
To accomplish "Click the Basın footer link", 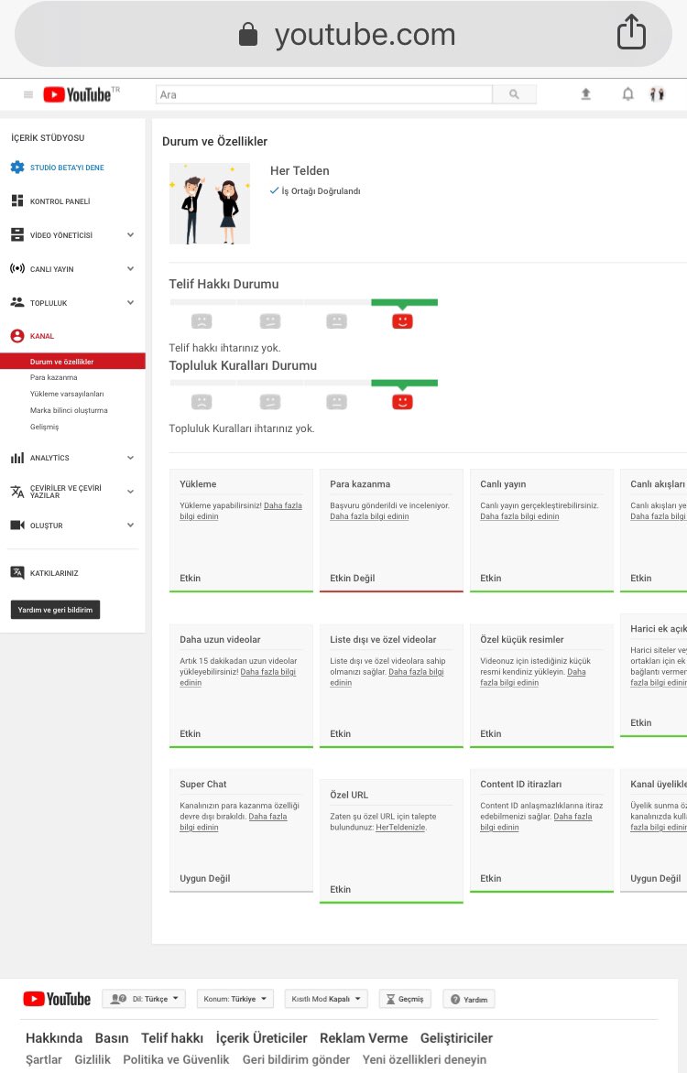I will (112, 1038).
